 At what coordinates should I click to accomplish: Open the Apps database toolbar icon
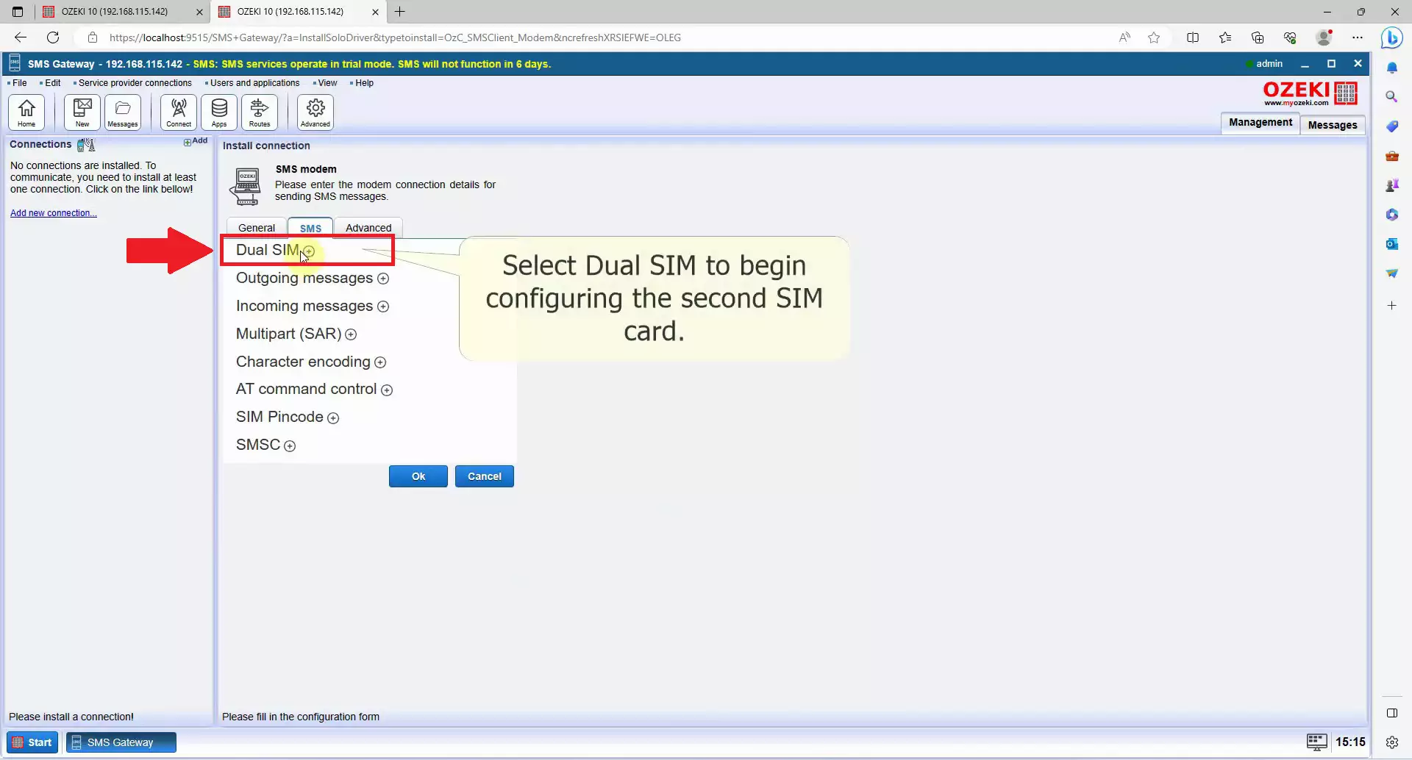(219, 112)
